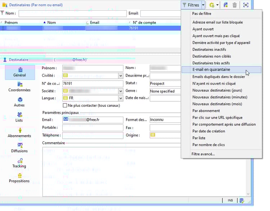Click the INS status bar indicator
This screenshot has width=270, height=211.
(230, 200)
